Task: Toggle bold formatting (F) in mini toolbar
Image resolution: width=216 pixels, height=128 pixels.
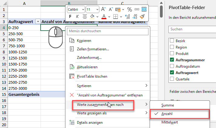Action: [x=70, y=16]
